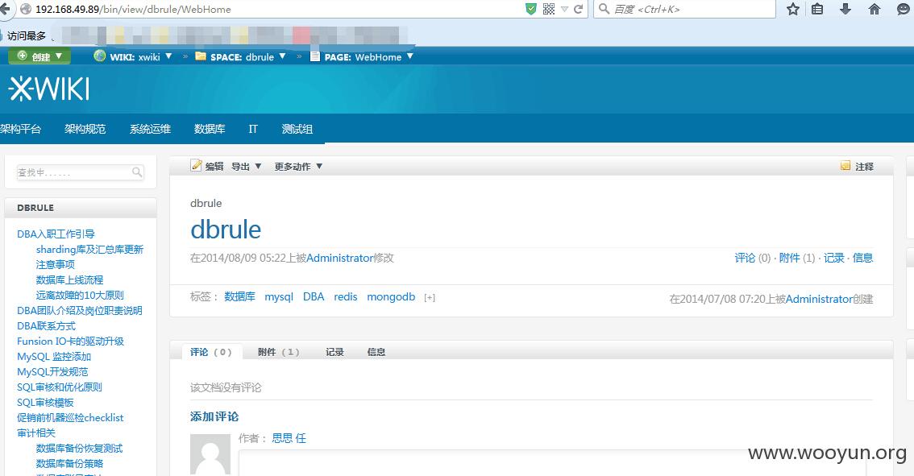Image resolution: width=914 pixels, height=476 pixels.
Task: Open the mysql tag
Action: pyautogui.click(x=279, y=296)
